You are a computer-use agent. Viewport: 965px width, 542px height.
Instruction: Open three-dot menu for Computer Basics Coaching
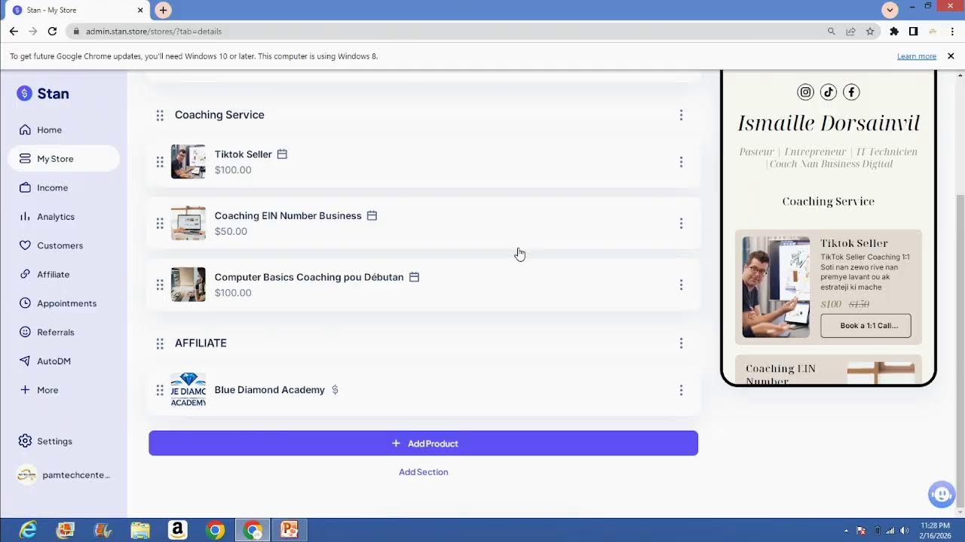point(681,285)
